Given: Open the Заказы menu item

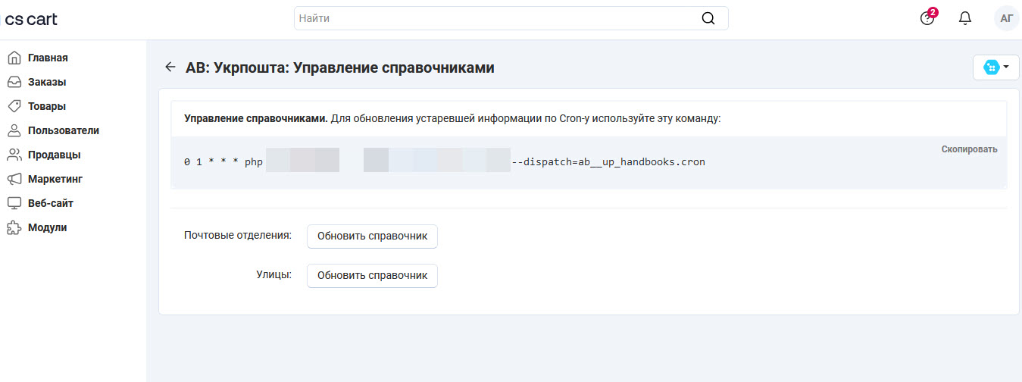Looking at the screenshot, I should click(47, 82).
